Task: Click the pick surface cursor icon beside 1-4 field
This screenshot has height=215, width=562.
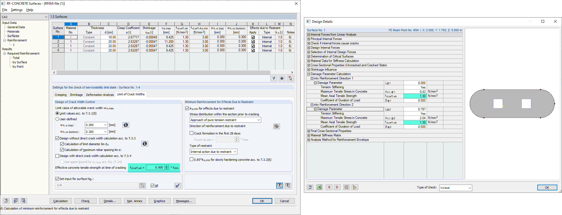Action: pos(142,185)
